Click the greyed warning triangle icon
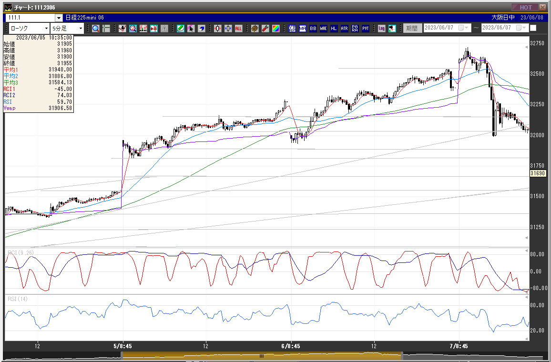The width and height of the screenshot is (551, 362). click(164, 29)
